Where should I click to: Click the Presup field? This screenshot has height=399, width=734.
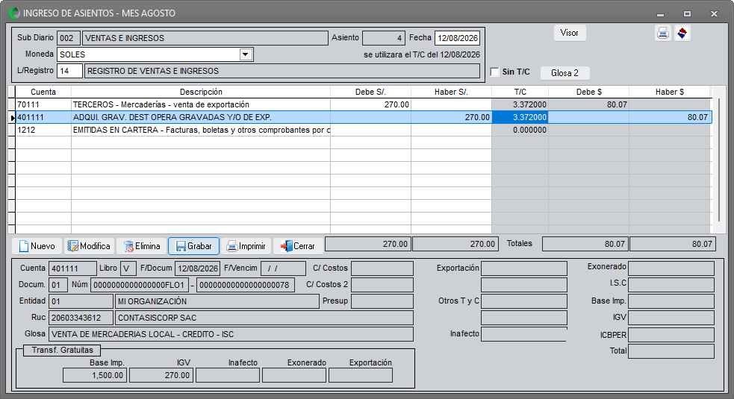(382, 301)
